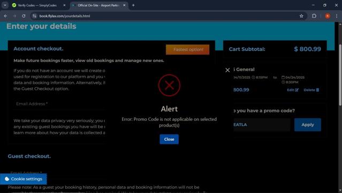Open a new browser tab
The width and height of the screenshot is (342, 193).
pos(133,5)
